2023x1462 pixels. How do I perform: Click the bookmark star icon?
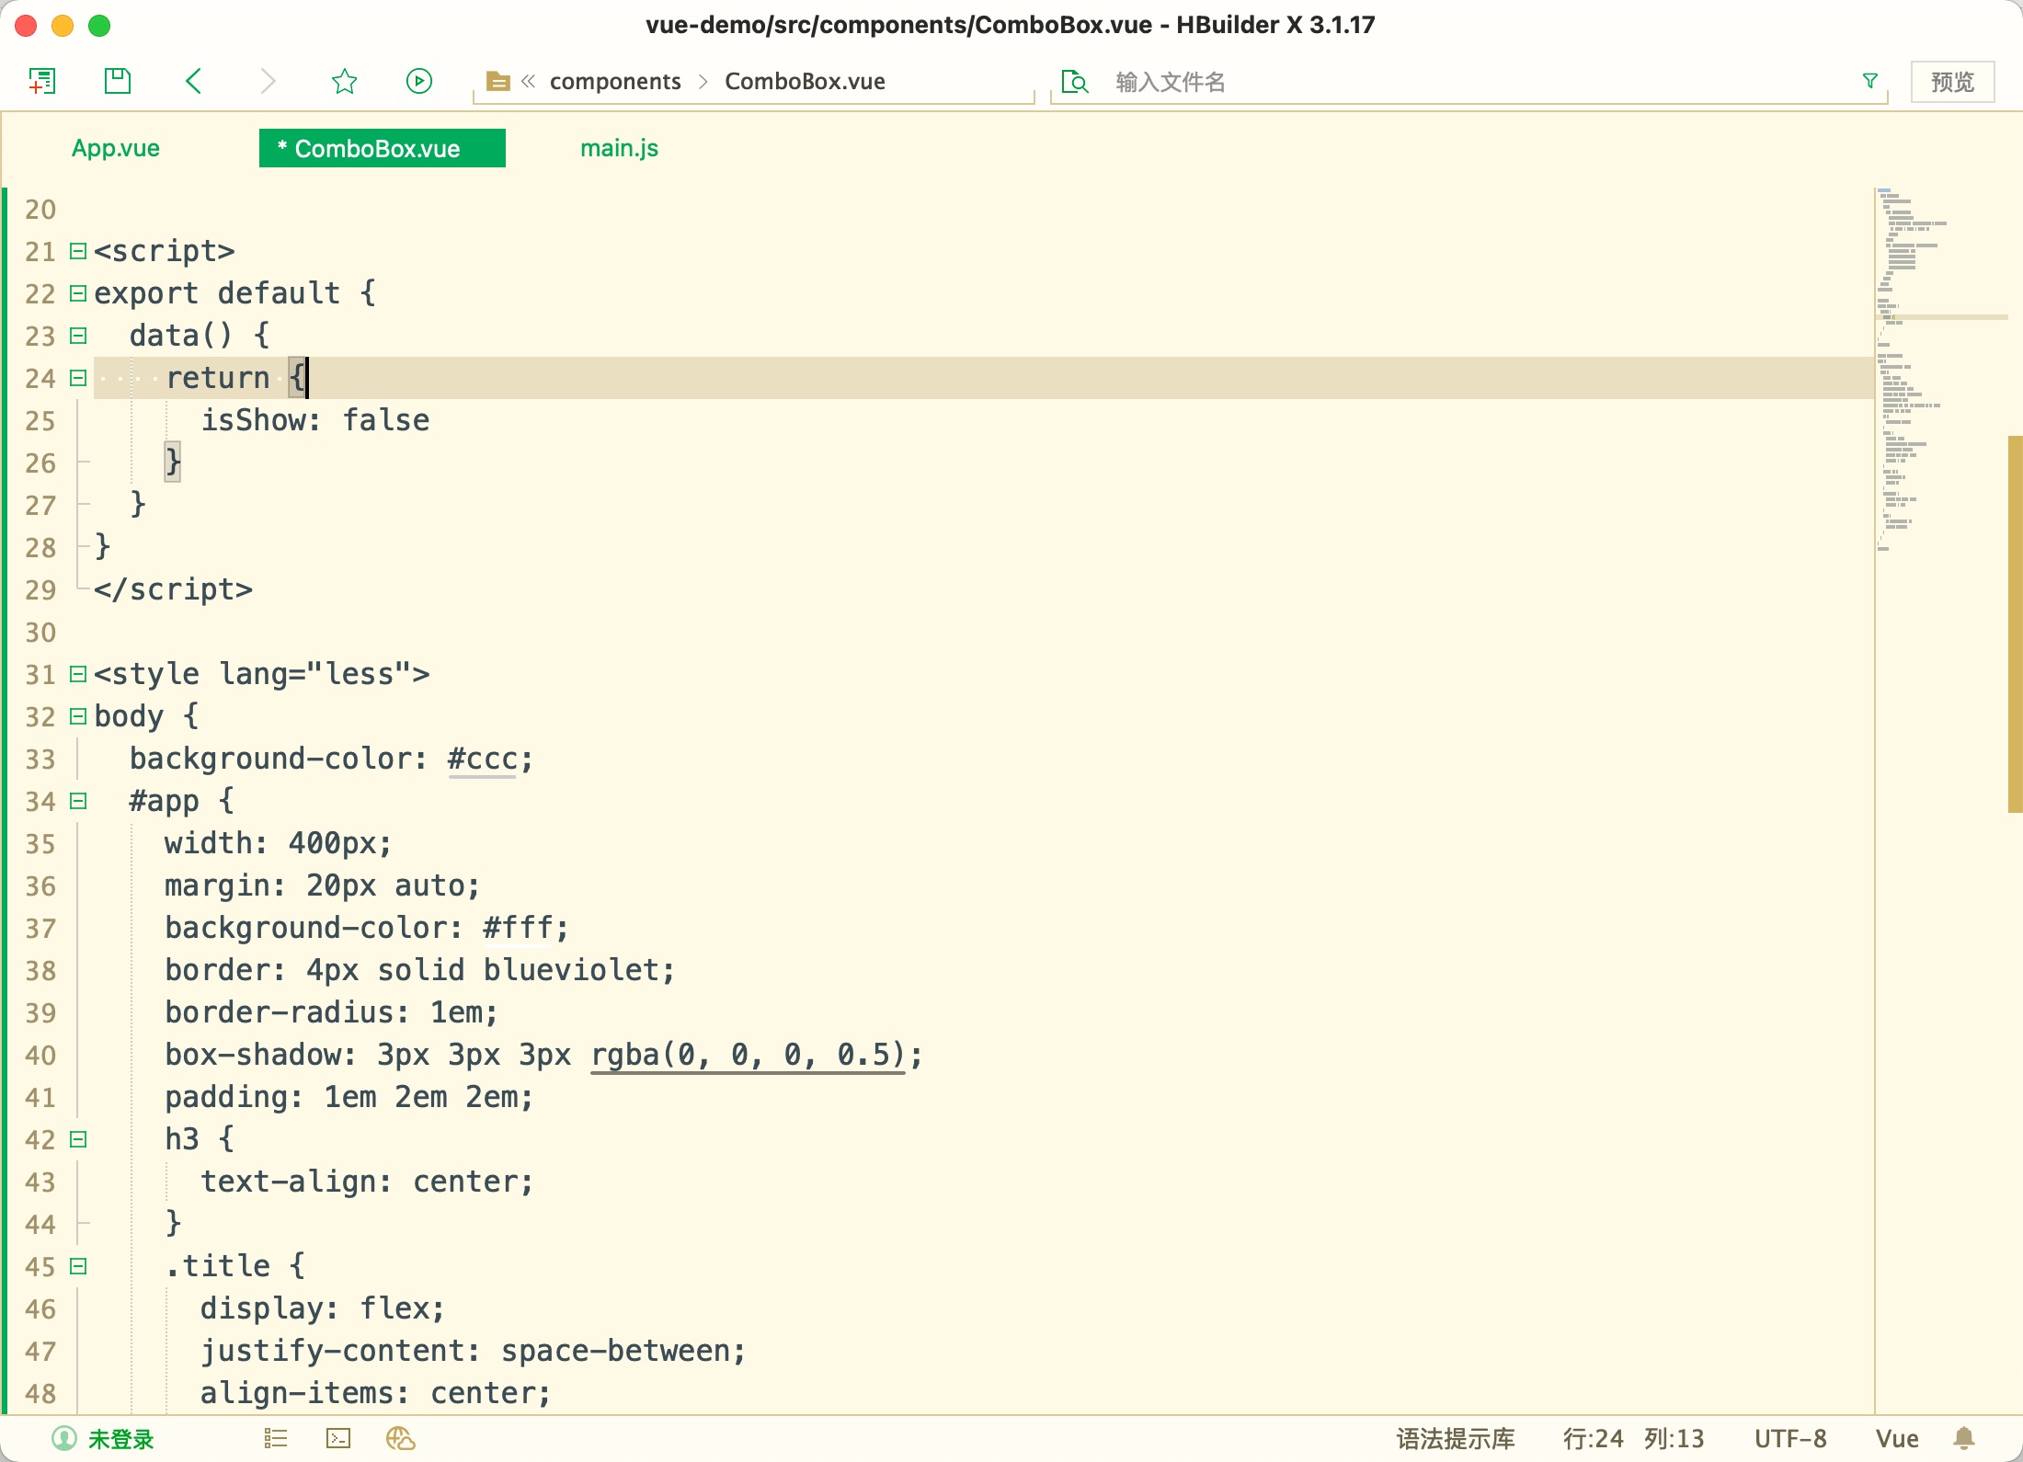point(344,81)
